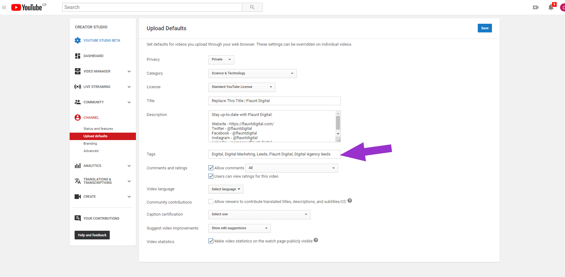Click the Dashboard grid icon
This screenshot has width=565, height=277.
pos(78,56)
